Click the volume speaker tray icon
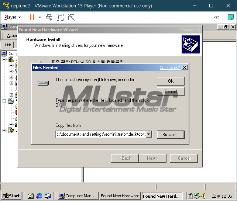 point(204,196)
